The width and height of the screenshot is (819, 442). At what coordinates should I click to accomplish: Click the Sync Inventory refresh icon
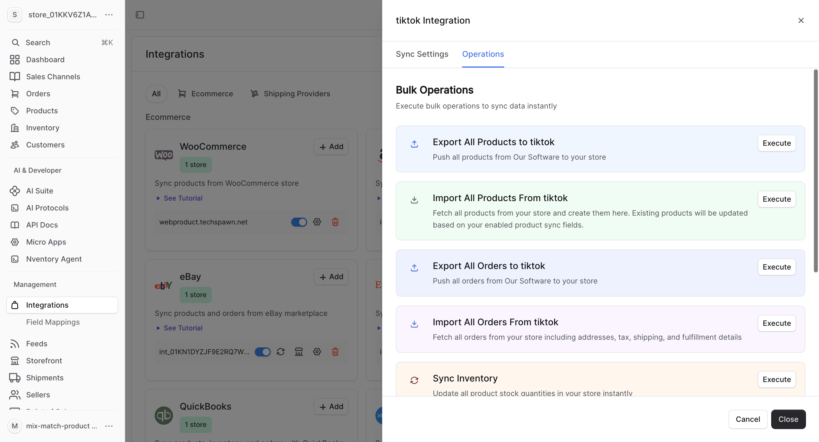click(414, 380)
